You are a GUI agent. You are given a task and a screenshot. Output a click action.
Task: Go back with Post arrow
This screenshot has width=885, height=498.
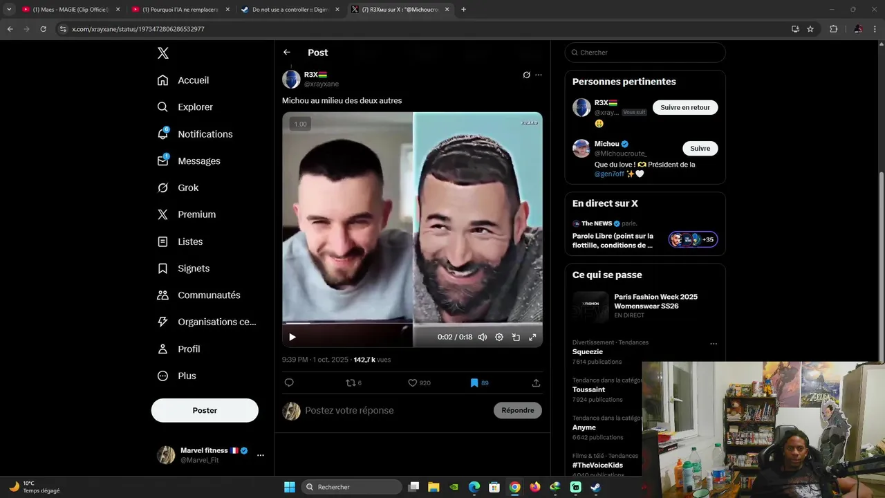tap(287, 53)
